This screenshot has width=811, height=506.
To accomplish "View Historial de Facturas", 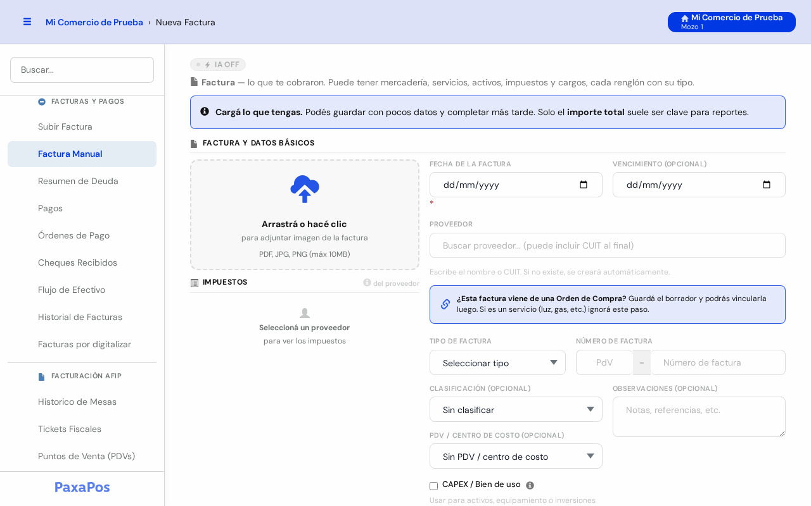I will [82, 317].
